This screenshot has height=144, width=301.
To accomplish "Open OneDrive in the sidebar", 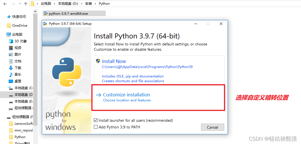I will click(x=20, y=25).
